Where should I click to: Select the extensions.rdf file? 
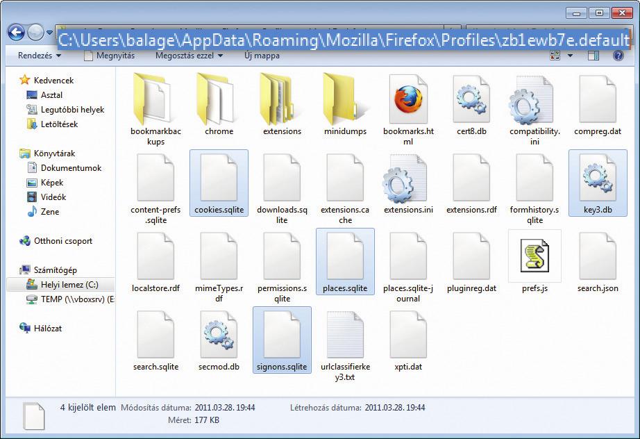(471, 183)
